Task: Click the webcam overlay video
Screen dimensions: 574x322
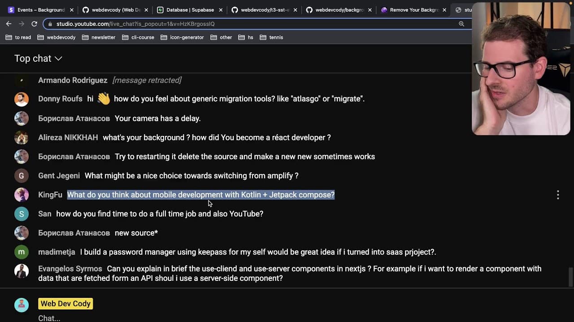Action: coord(521,68)
